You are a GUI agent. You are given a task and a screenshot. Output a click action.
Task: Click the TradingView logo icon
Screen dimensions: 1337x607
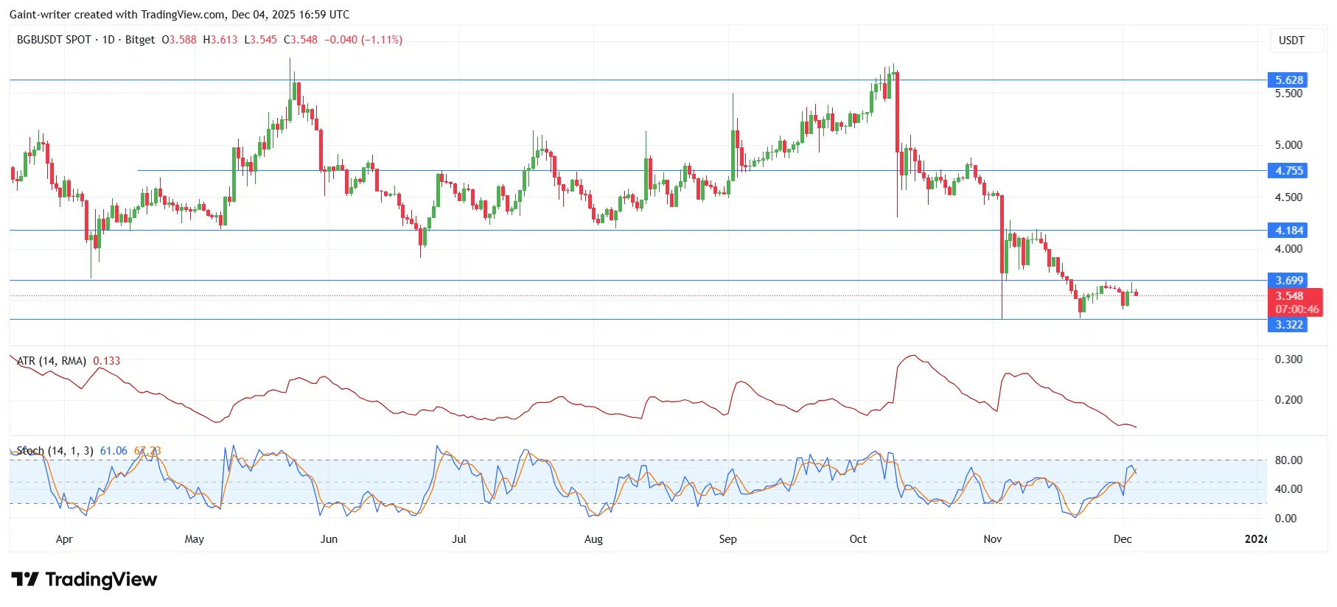[x=25, y=580]
